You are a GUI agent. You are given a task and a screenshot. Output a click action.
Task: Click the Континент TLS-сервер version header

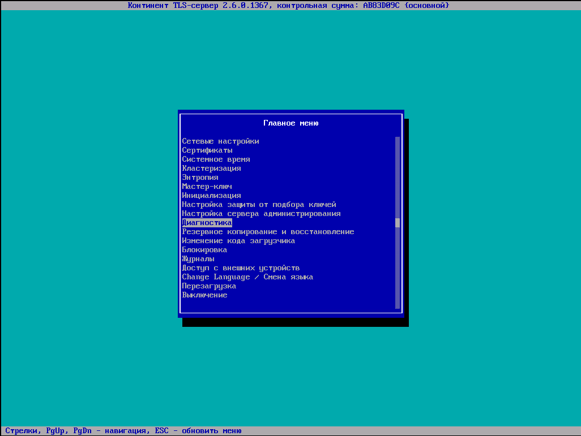pos(288,5)
